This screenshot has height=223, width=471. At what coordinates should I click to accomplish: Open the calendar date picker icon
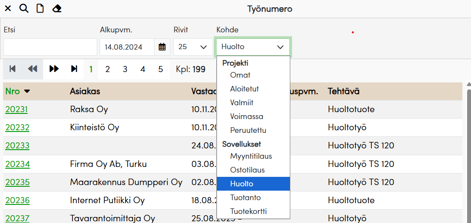[162, 47]
